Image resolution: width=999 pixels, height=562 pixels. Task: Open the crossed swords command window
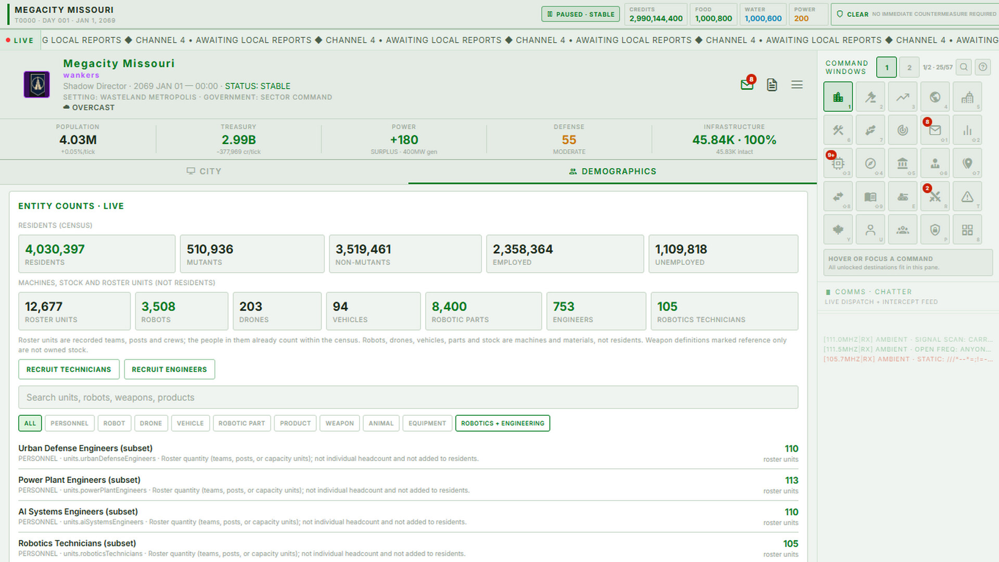click(934, 197)
